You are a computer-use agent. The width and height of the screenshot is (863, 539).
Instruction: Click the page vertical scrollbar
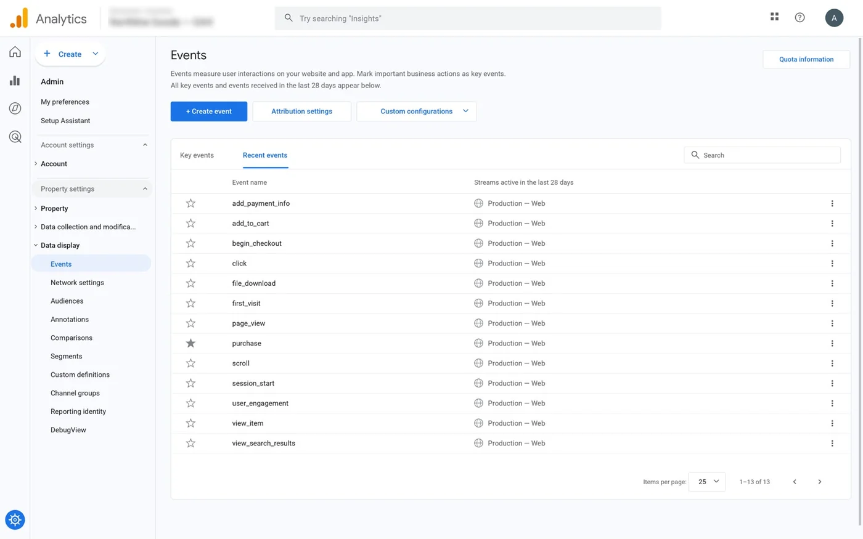pos(860,282)
